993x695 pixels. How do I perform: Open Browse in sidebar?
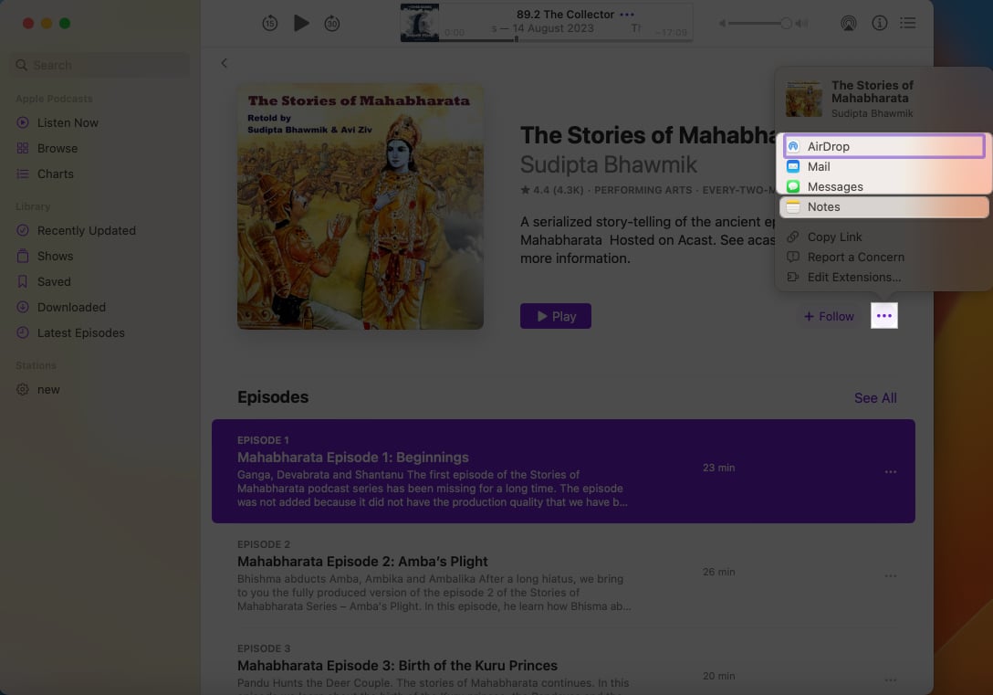click(57, 148)
